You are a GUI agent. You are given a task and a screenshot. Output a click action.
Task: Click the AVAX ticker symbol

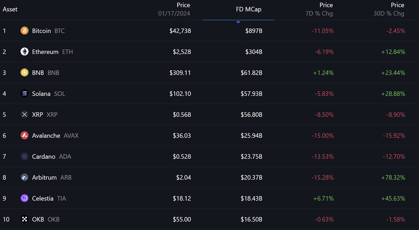[x=71, y=136]
